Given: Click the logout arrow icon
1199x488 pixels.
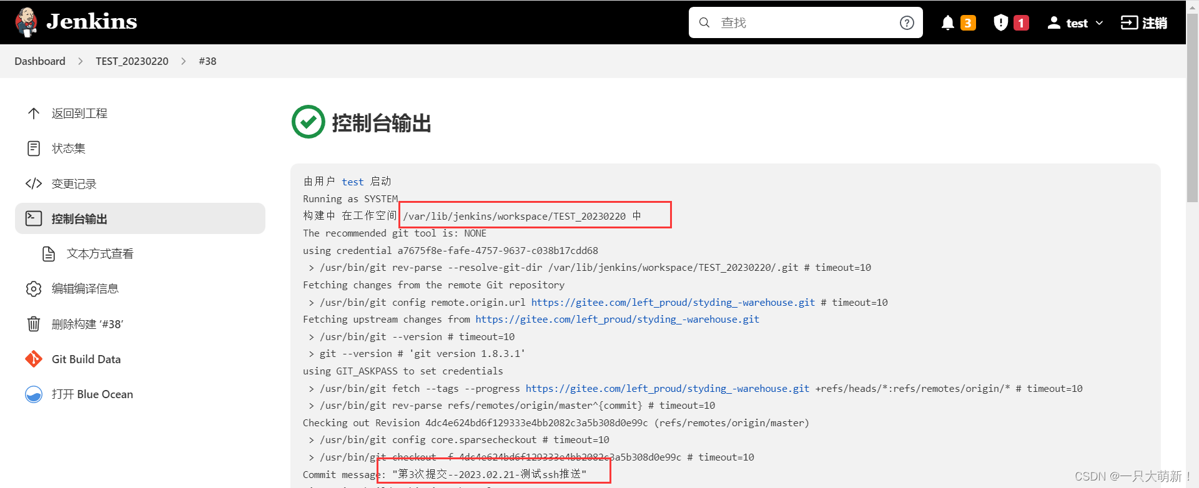Looking at the screenshot, I should [1129, 22].
